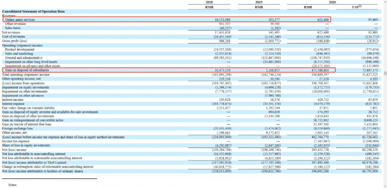Click the 'Consolidated Statement of Operation Data' heading
The height and width of the screenshot is (188, 387).
(28, 12)
